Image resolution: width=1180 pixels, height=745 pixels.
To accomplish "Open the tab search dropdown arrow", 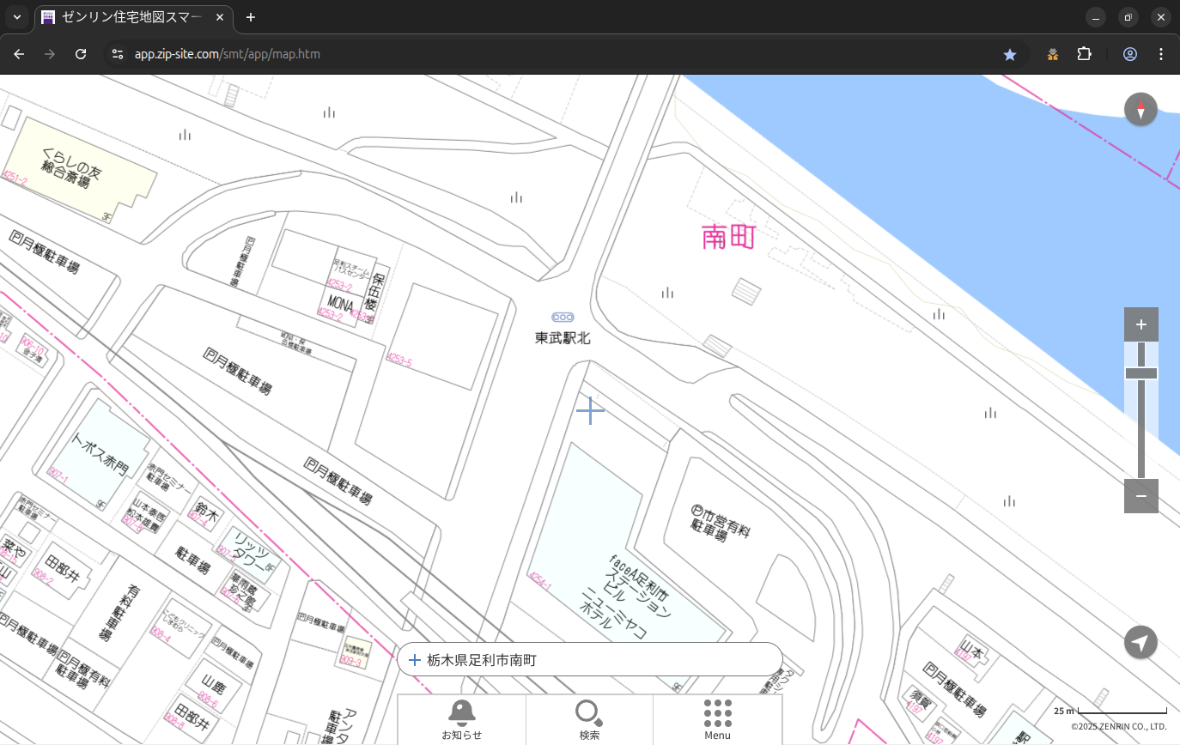I will point(16,17).
